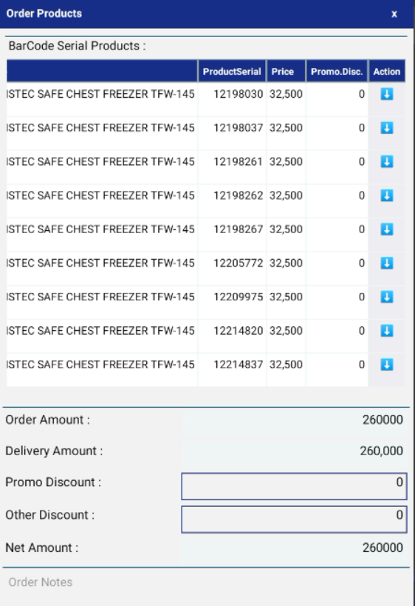Click action arrow for serial 12205772

(x=387, y=263)
